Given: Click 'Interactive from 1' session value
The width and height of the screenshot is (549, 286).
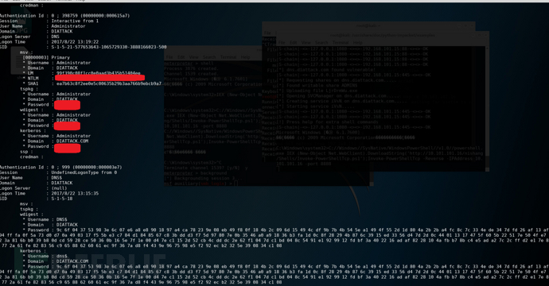Looking at the screenshot, I should [75, 21].
